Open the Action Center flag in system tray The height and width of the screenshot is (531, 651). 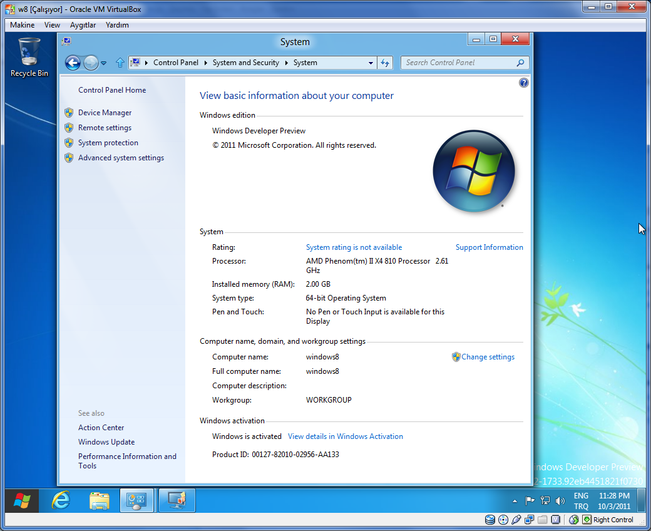pyautogui.click(x=530, y=500)
